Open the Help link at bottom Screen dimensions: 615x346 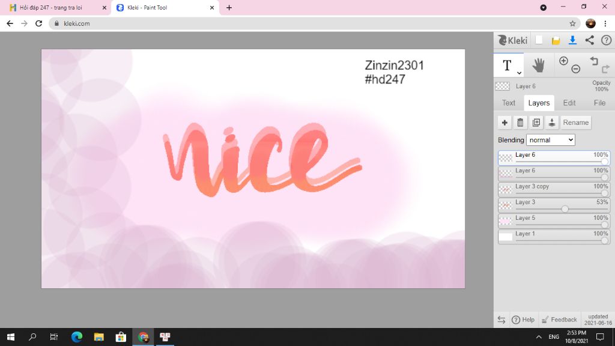523,320
